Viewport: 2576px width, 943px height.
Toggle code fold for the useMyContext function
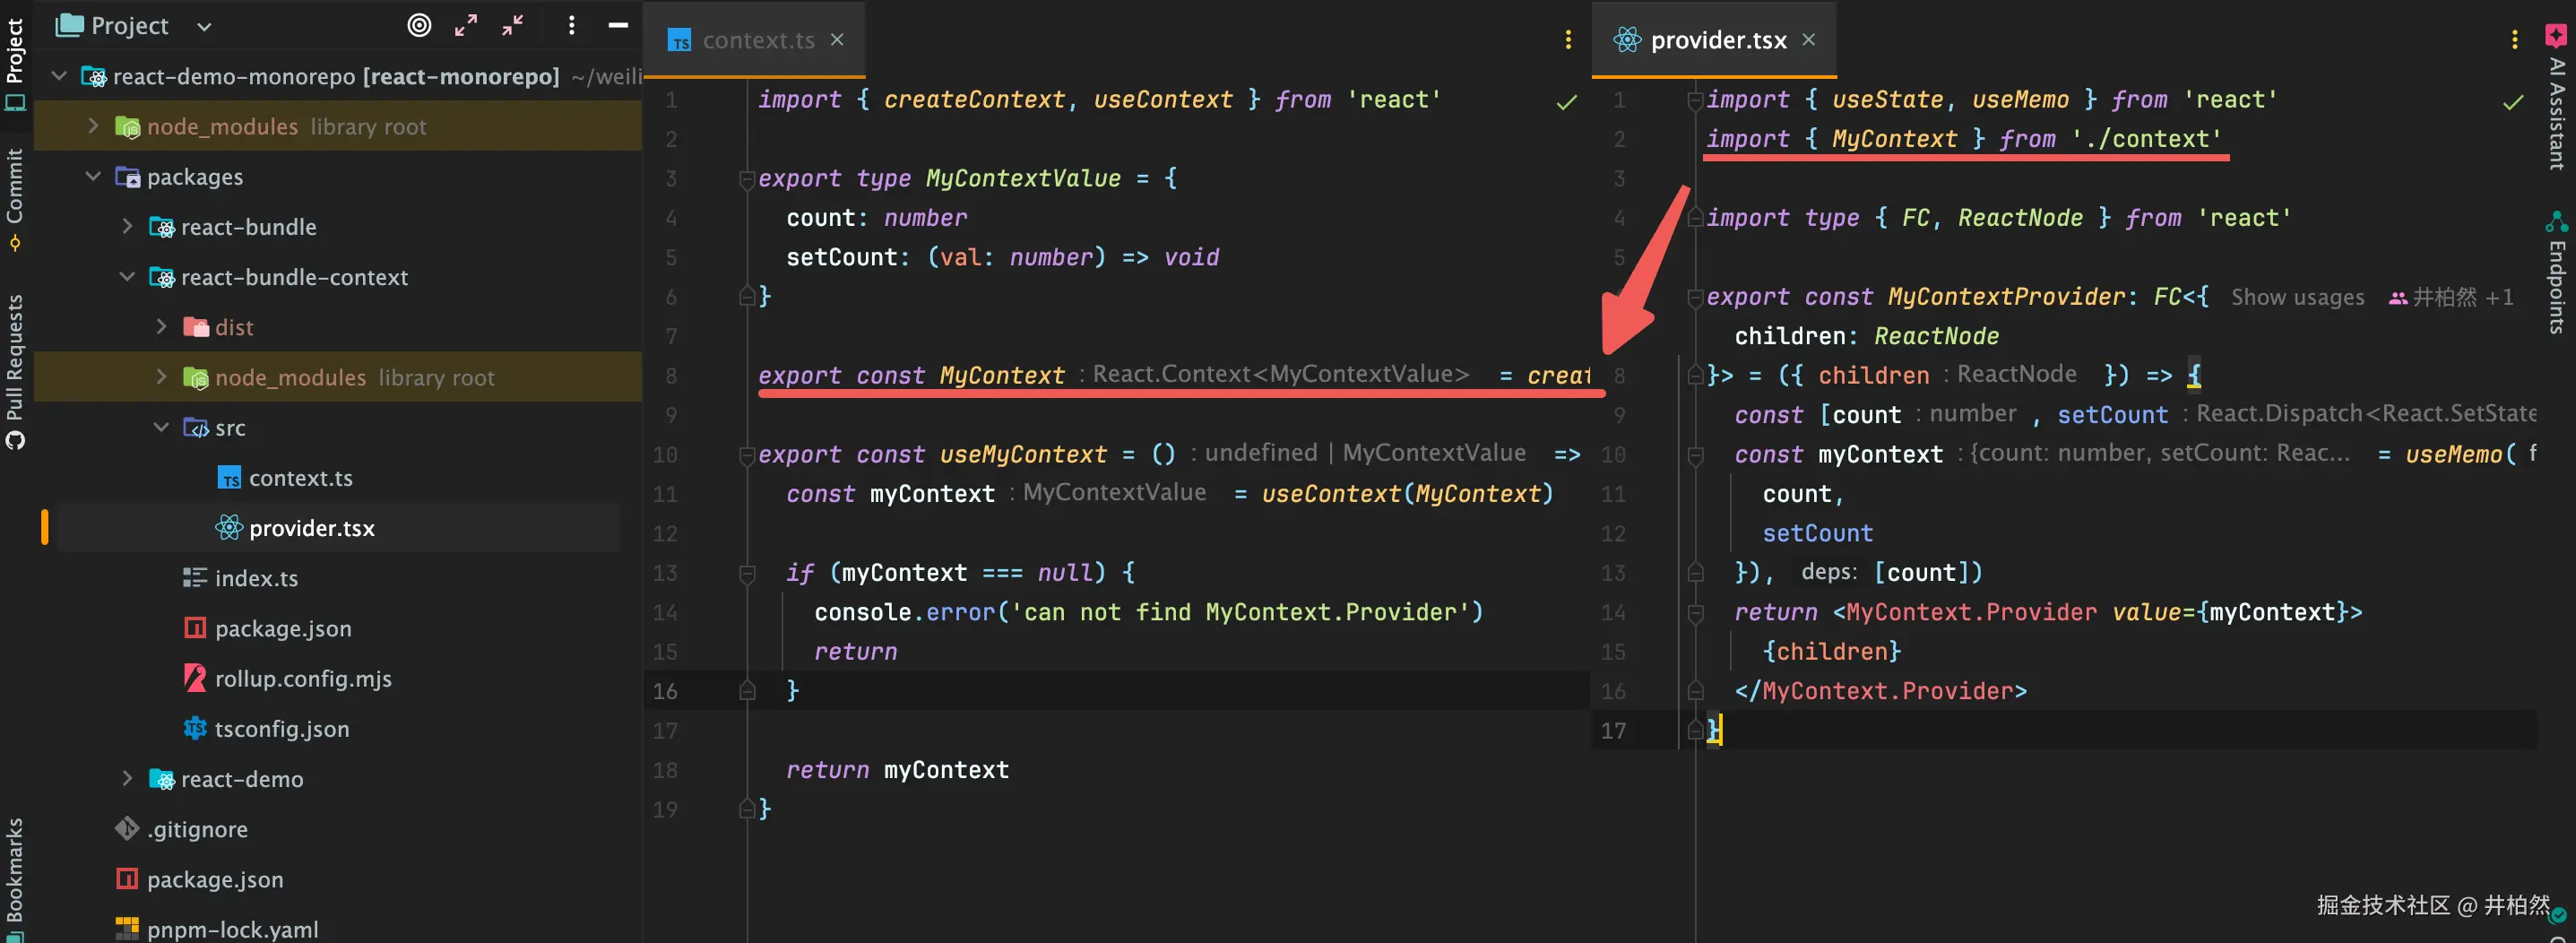click(x=746, y=456)
